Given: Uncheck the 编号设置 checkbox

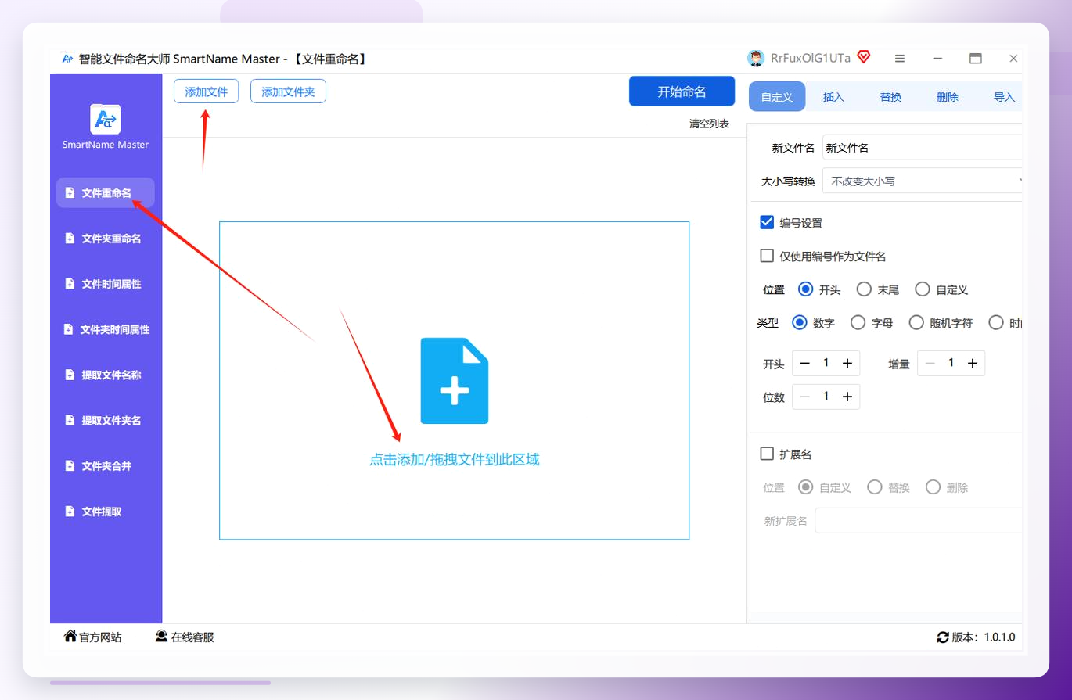Looking at the screenshot, I should (x=767, y=223).
